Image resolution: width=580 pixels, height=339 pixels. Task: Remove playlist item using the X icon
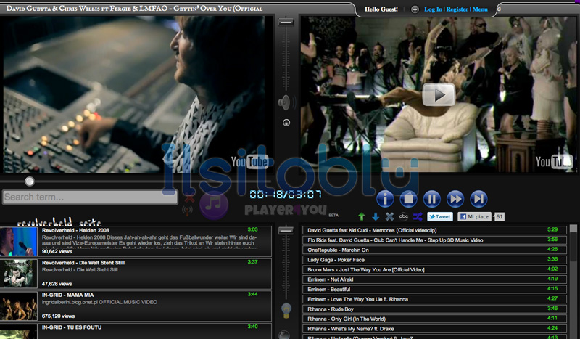point(389,216)
